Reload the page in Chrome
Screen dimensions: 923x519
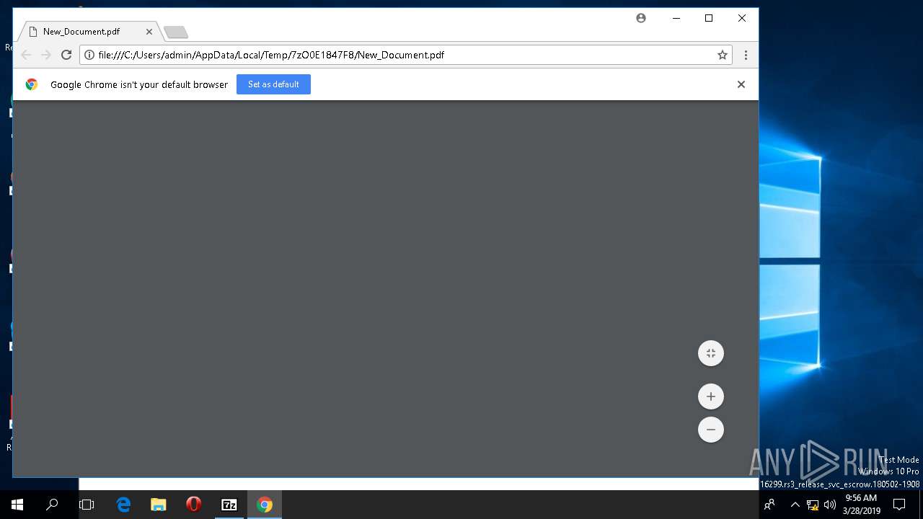click(66, 55)
